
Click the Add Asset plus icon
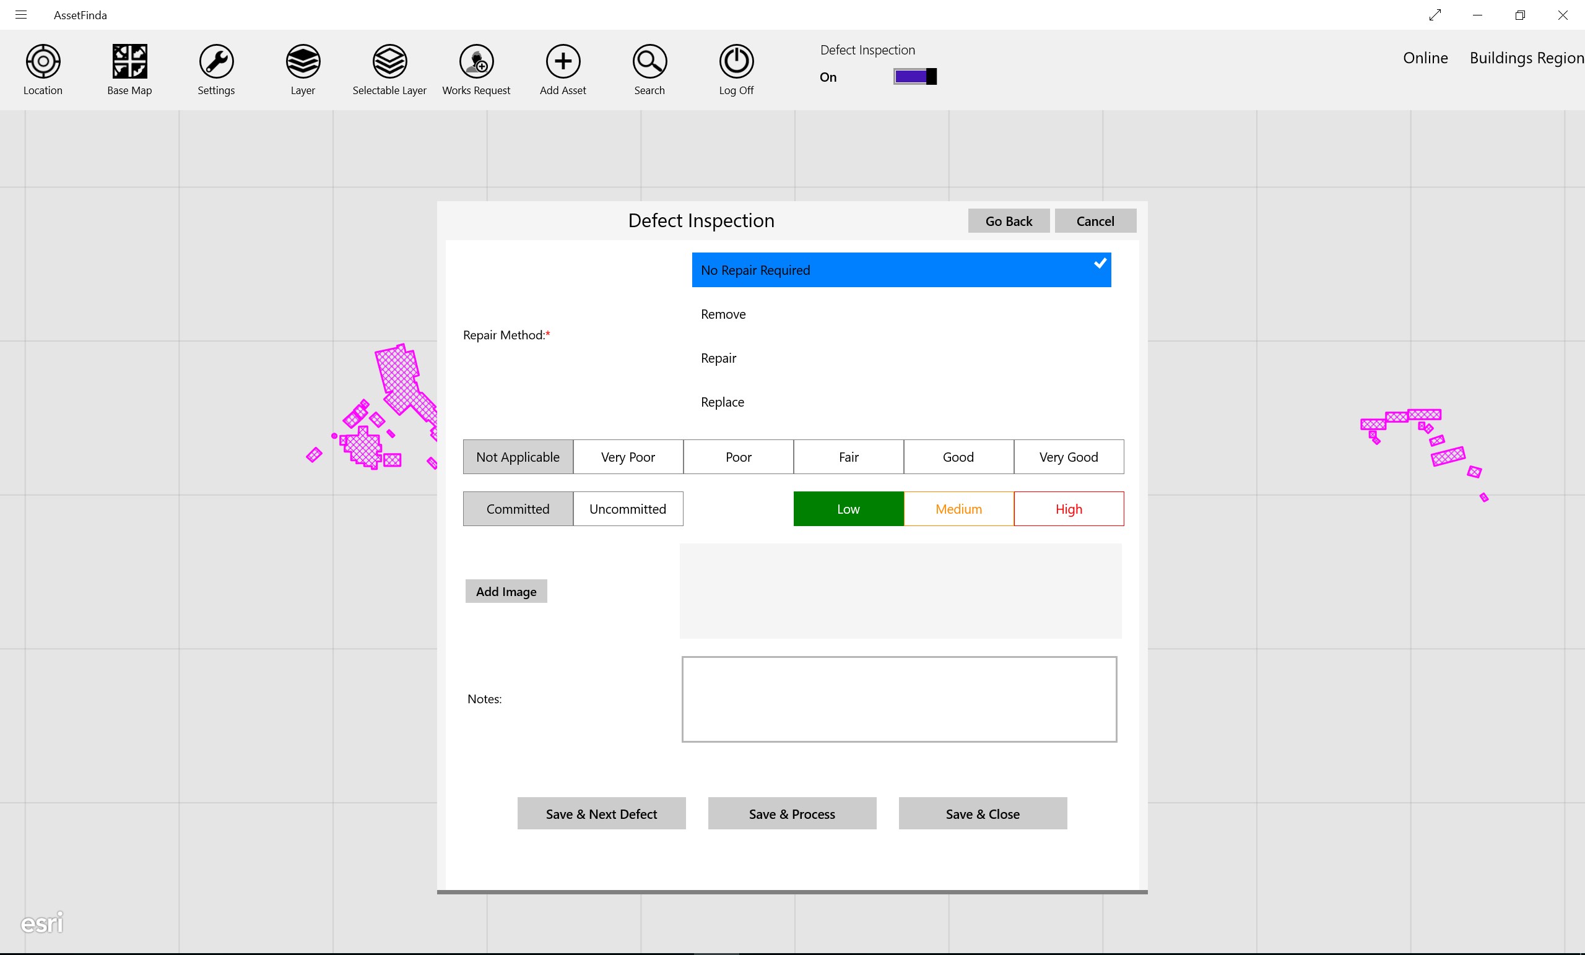pyautogui.click(x=563, y=62)
